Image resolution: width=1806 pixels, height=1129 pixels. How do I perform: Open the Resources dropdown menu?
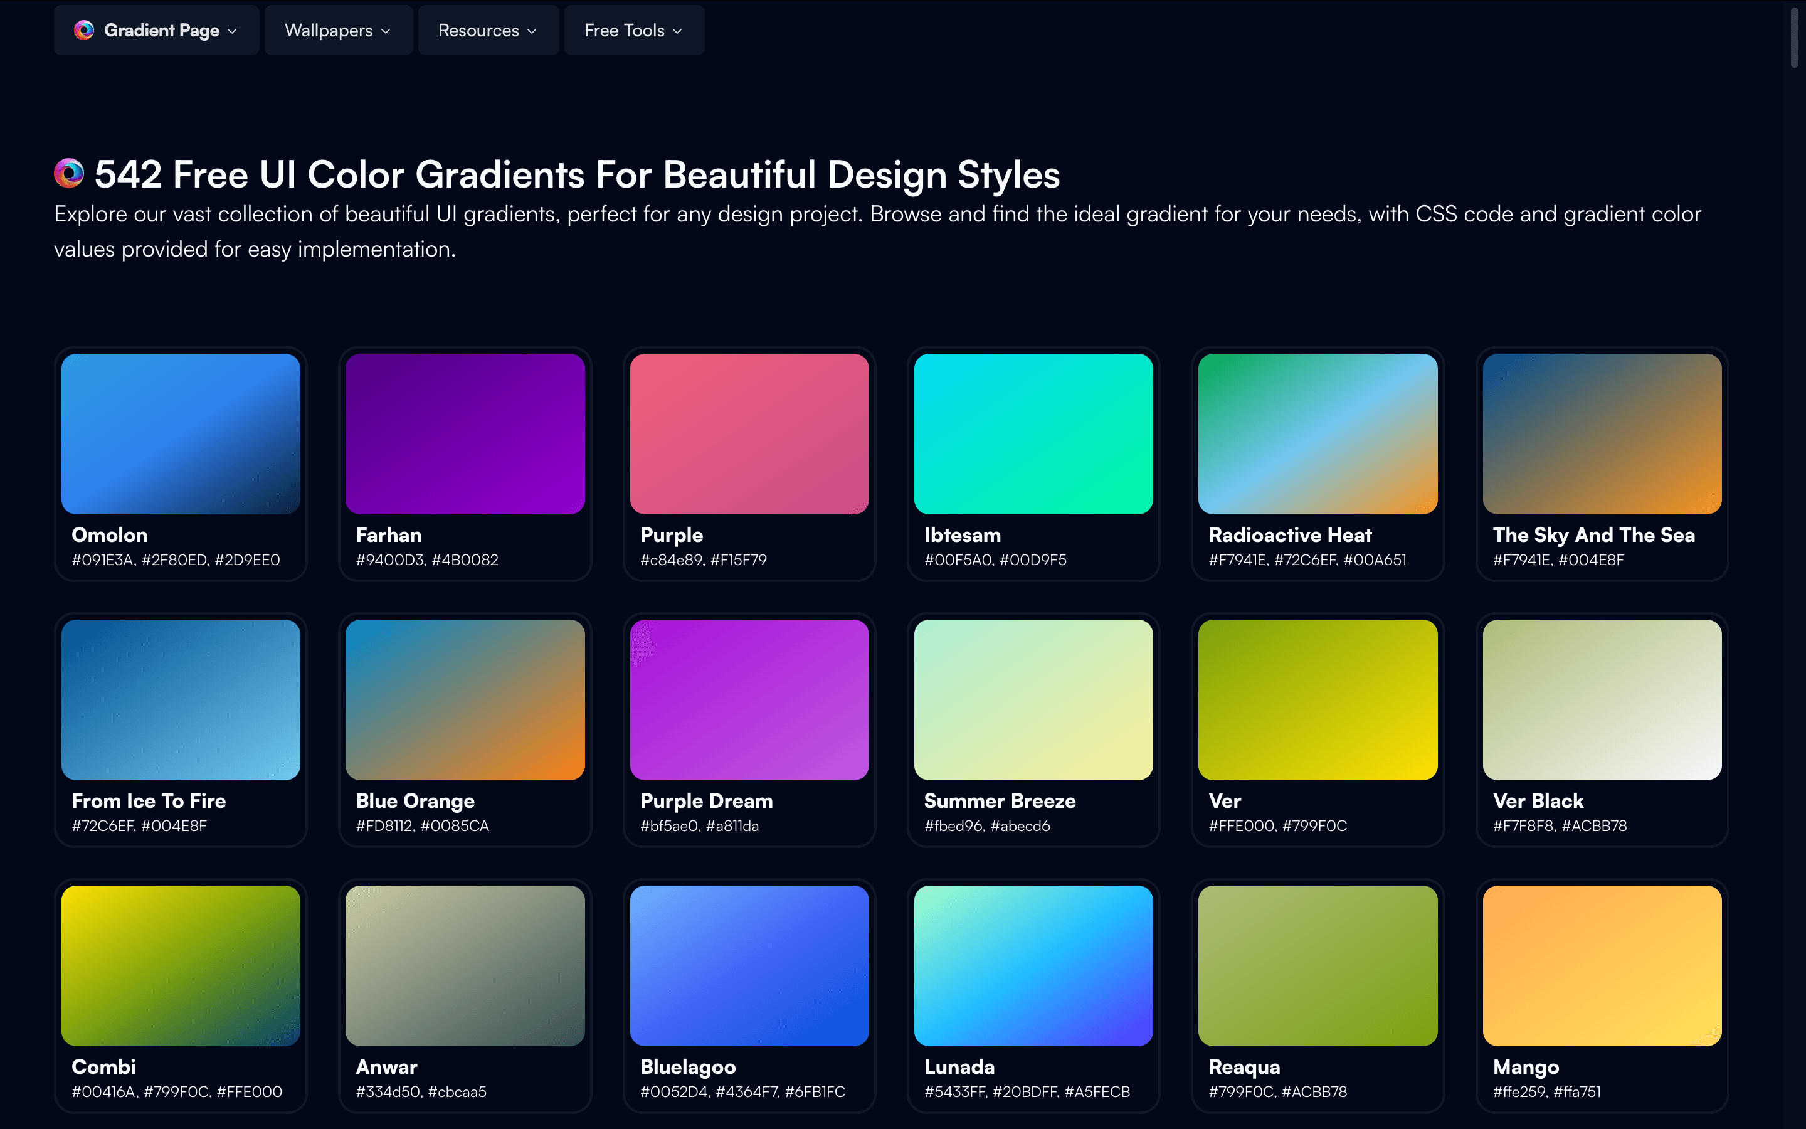click(488, 30)
